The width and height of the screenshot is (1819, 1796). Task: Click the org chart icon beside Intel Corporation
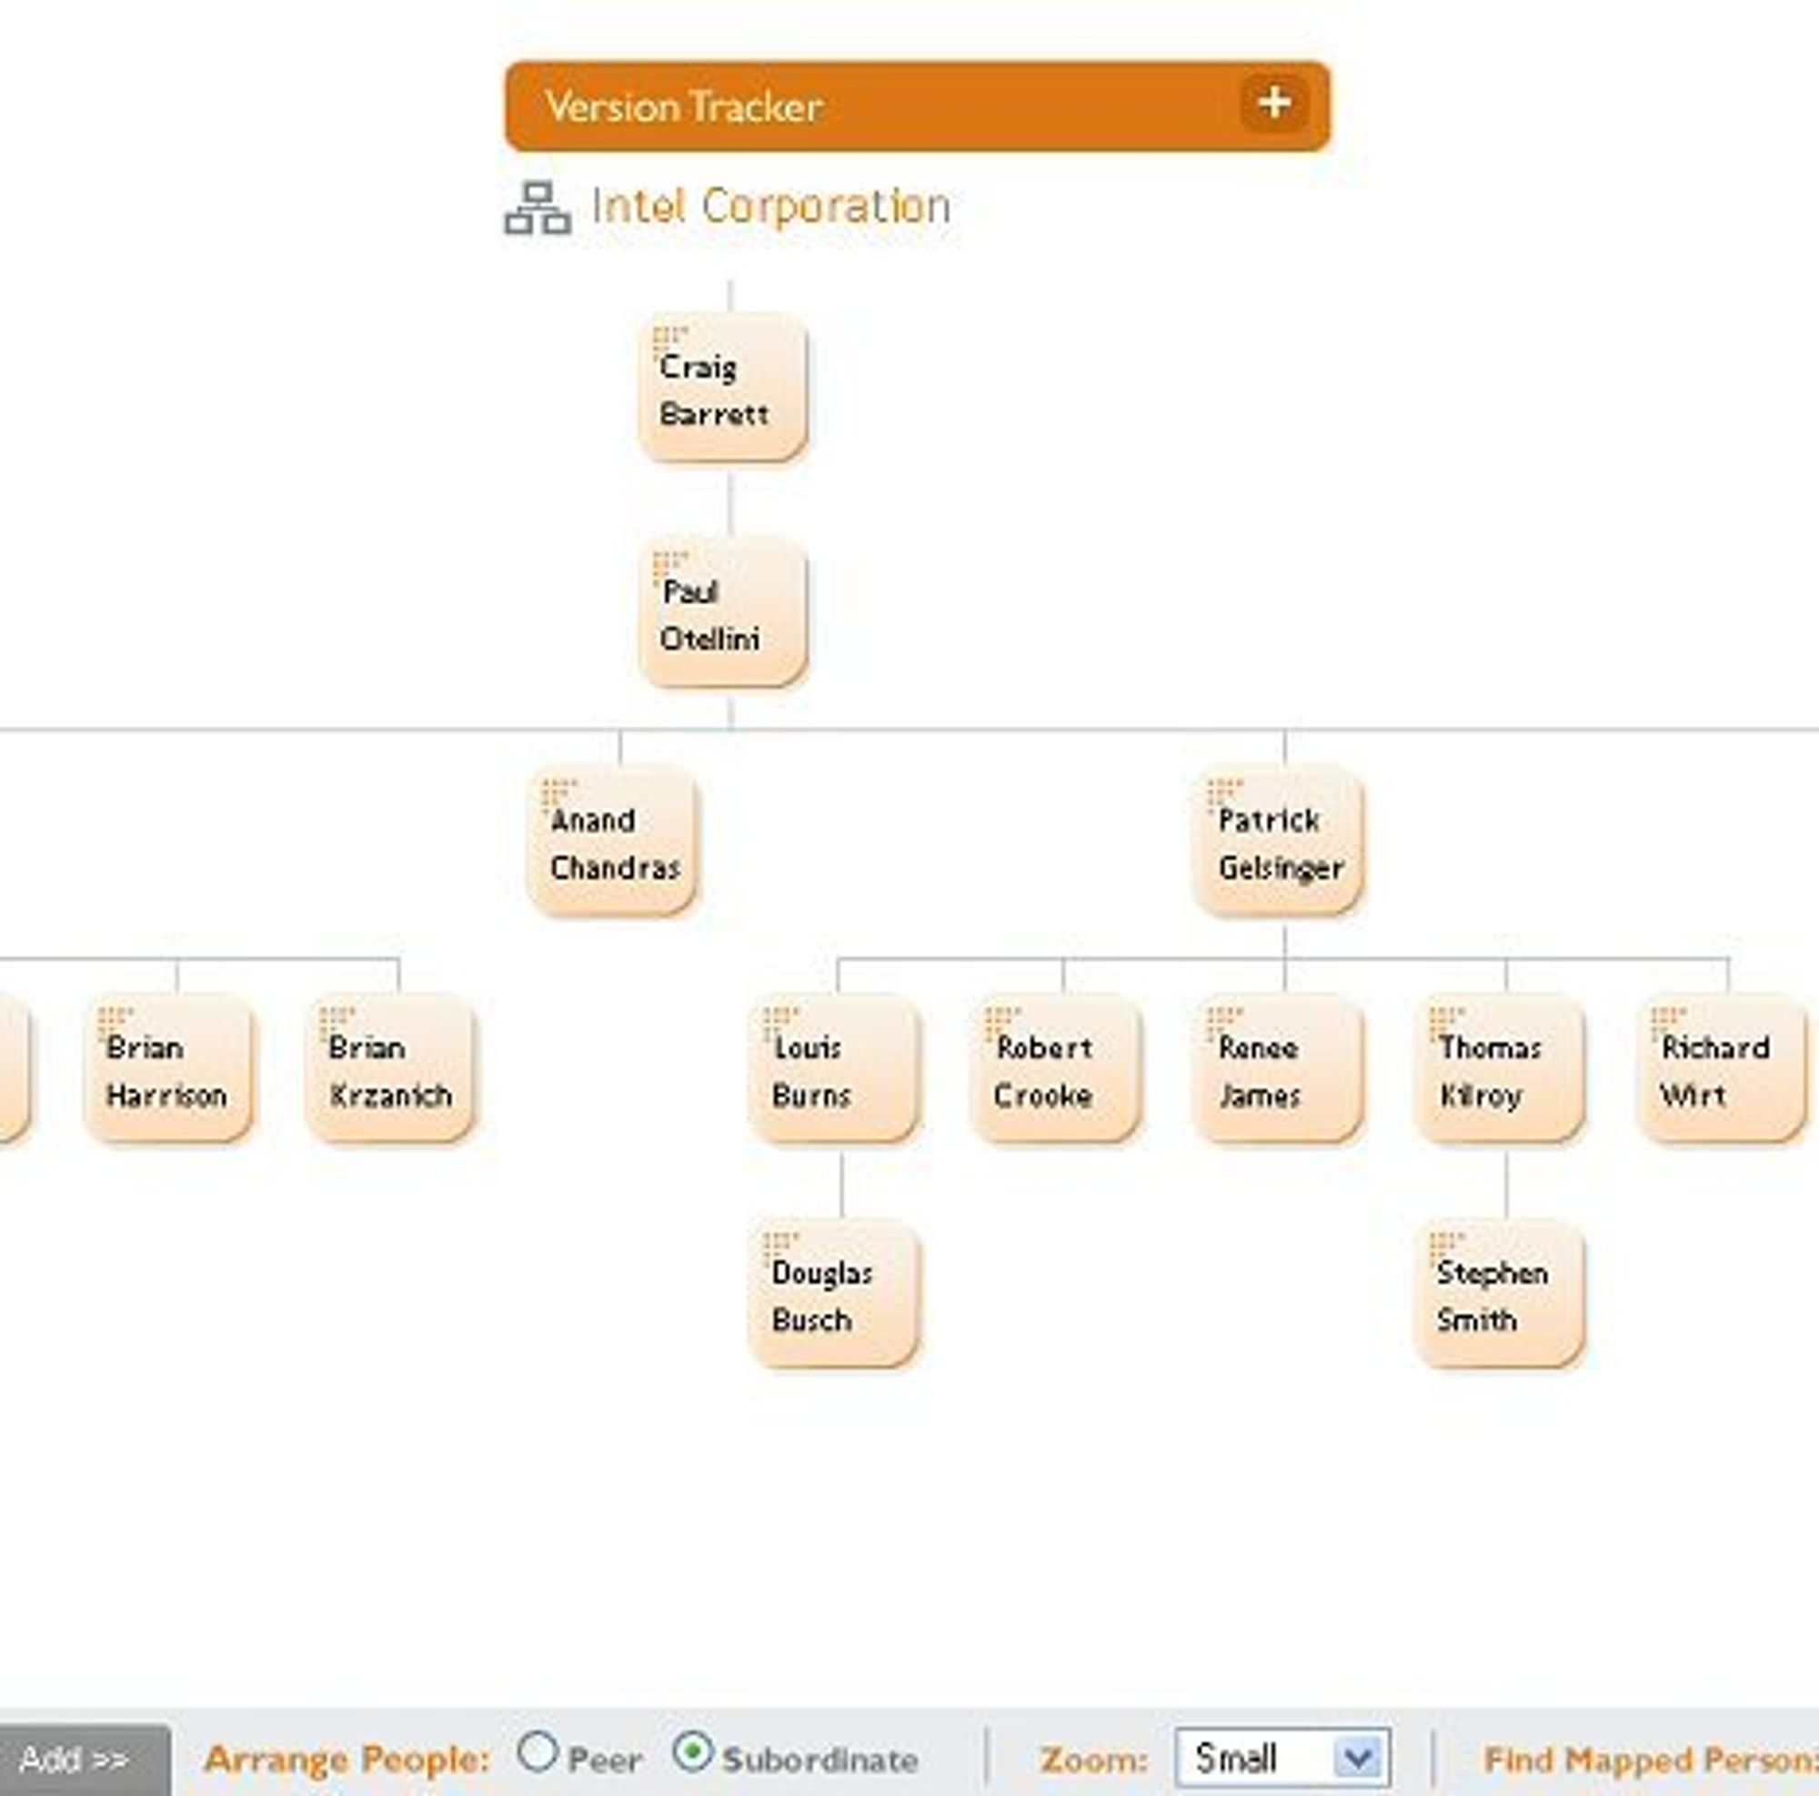(538, 208)
